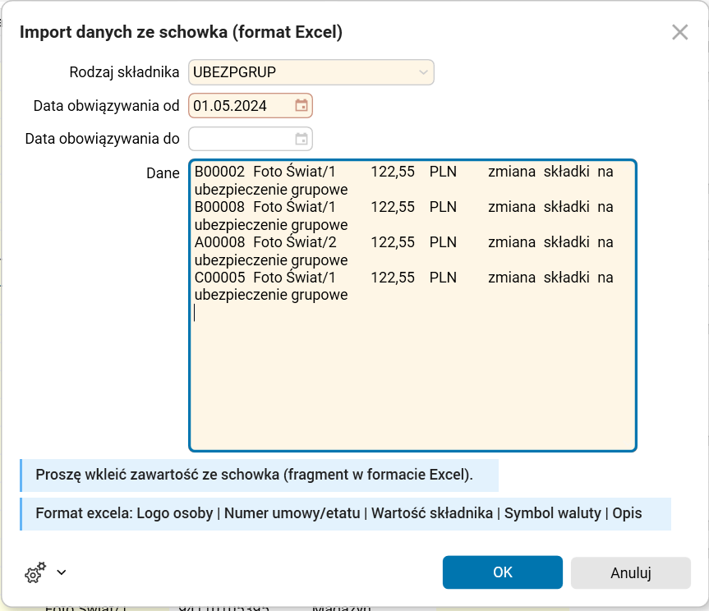Click the Rodzaj składnika label

click(x=124, y=72)
